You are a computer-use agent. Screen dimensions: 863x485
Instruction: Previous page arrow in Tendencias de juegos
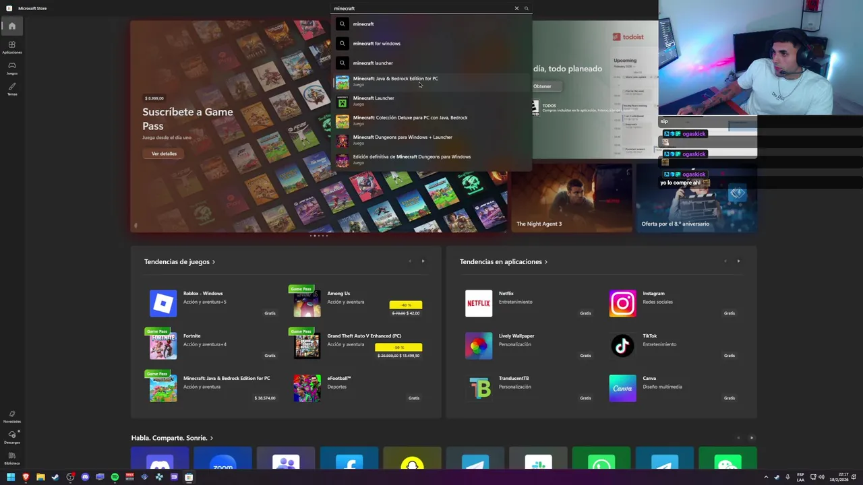pos(409,261)
